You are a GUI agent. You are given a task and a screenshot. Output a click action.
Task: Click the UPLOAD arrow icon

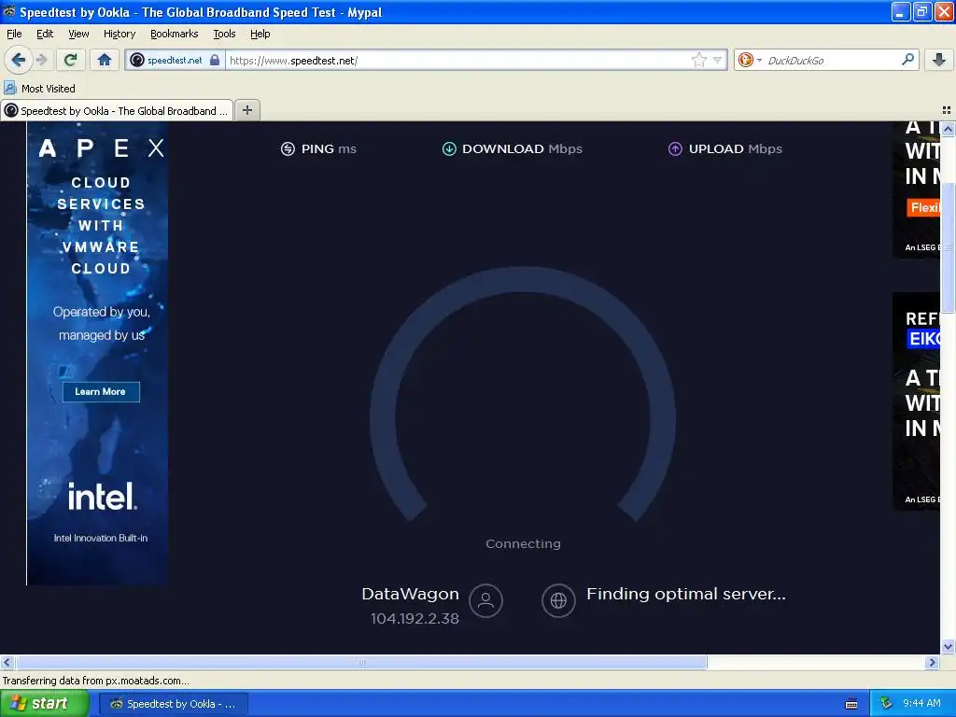tap(675, 148)
